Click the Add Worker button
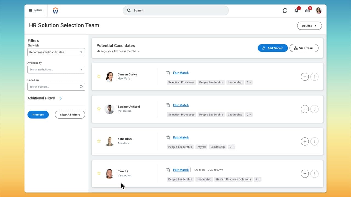This screenshot has height=197, width=351. point(273,48)
